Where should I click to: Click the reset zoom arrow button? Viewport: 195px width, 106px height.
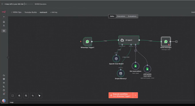point(33,96)
